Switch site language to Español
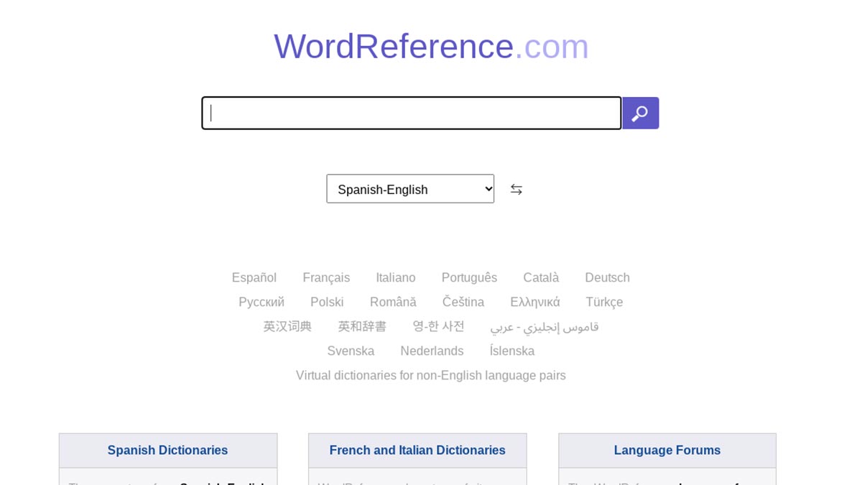The height and width of the screenshot is (485, 862). [254, 277]
